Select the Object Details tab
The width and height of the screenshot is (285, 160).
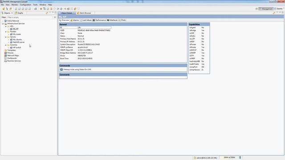tap(67, 13)
